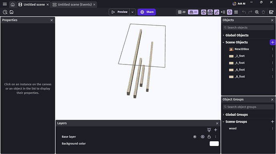This screenshot has height=154, width=276.
Task: Close the Layers panel
Action: tap(217, 123)
